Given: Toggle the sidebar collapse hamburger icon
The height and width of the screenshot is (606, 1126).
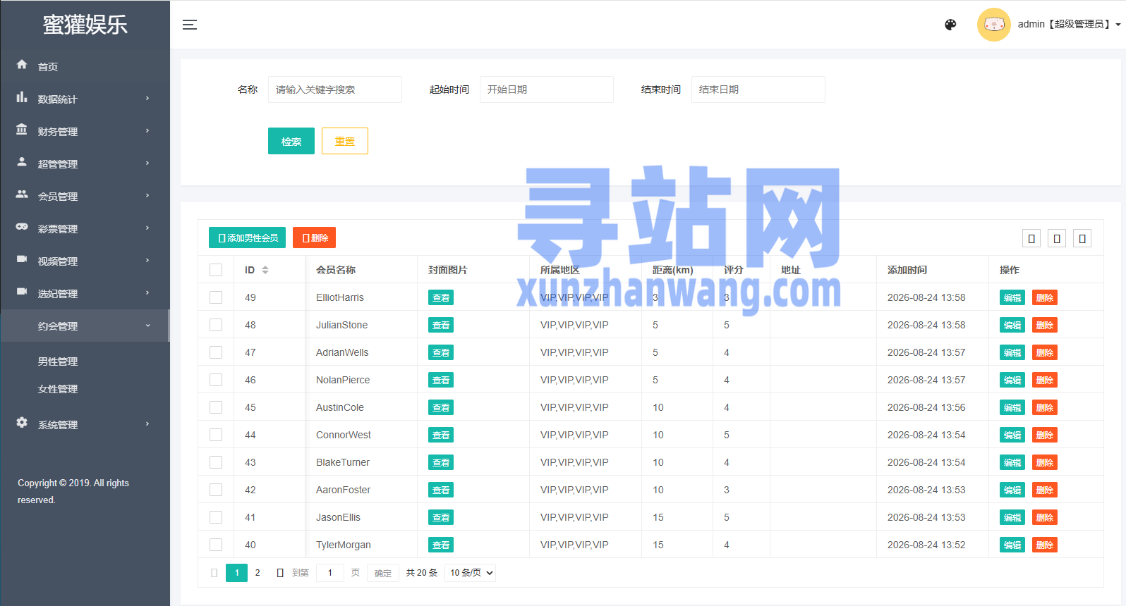Looking at the screenshot, I should click(190, 25).
